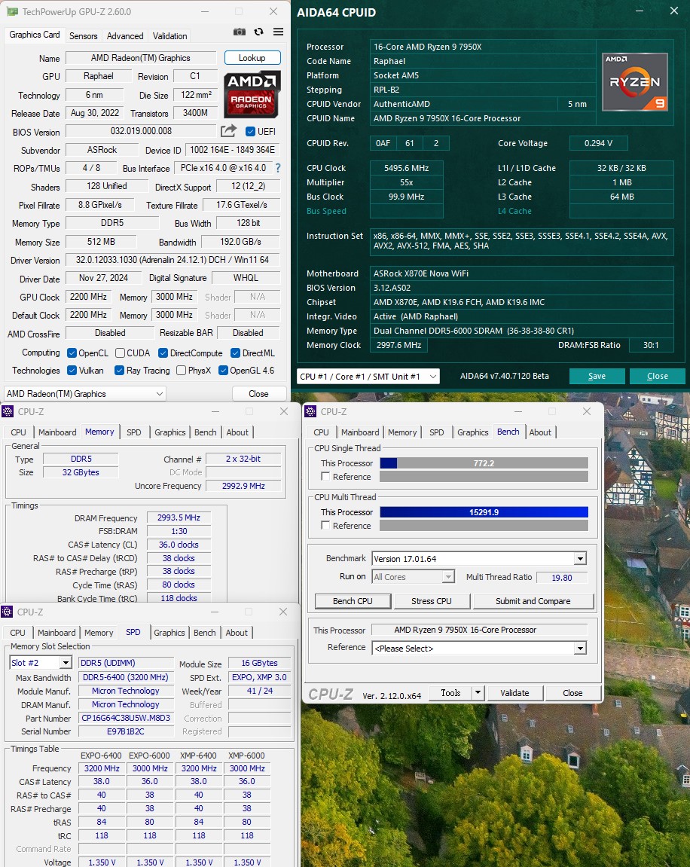
Task: Click the Serial Number E97B1B2C value
Action: [126, 731]
